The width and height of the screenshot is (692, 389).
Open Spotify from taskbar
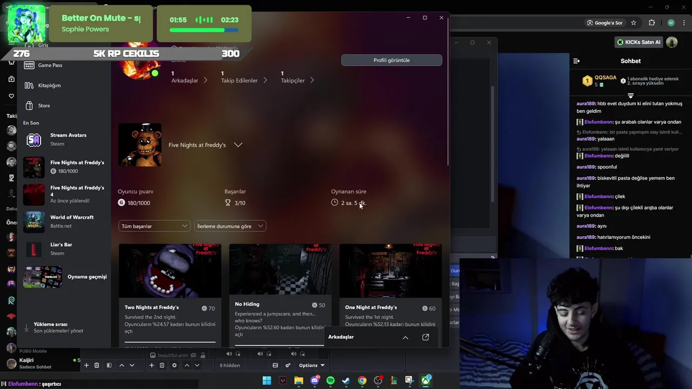click(x=330, y=380)
